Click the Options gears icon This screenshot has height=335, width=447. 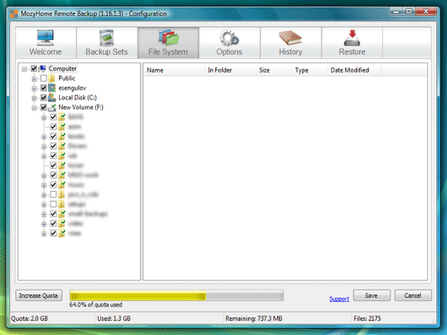point(229,38)
